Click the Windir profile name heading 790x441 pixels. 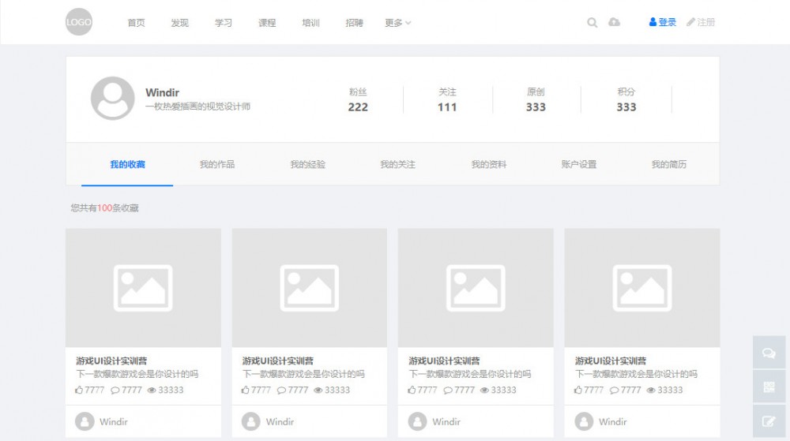click(x=162, y=92)
